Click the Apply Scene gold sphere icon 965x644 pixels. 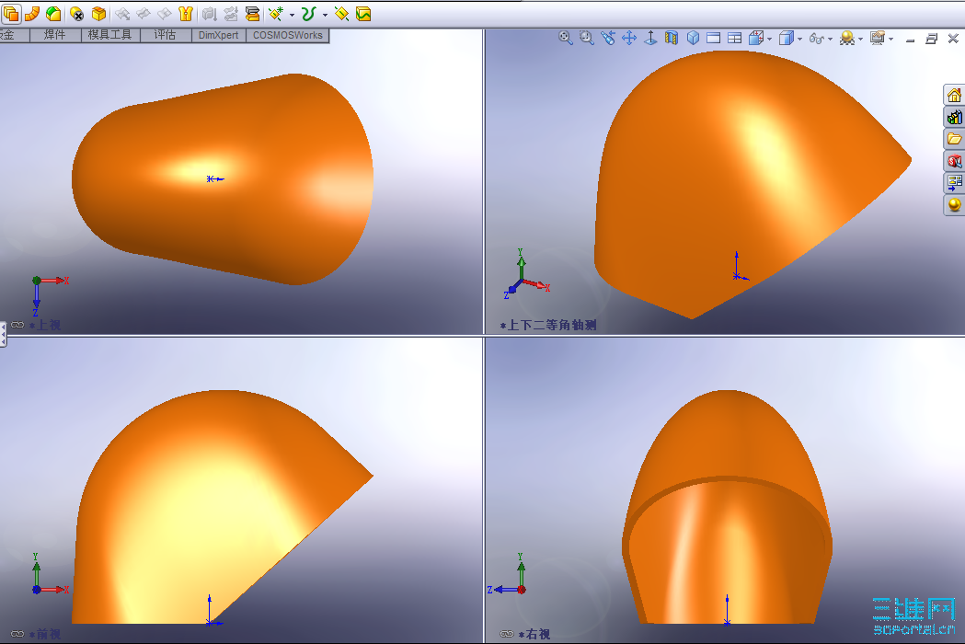(847, 38)
